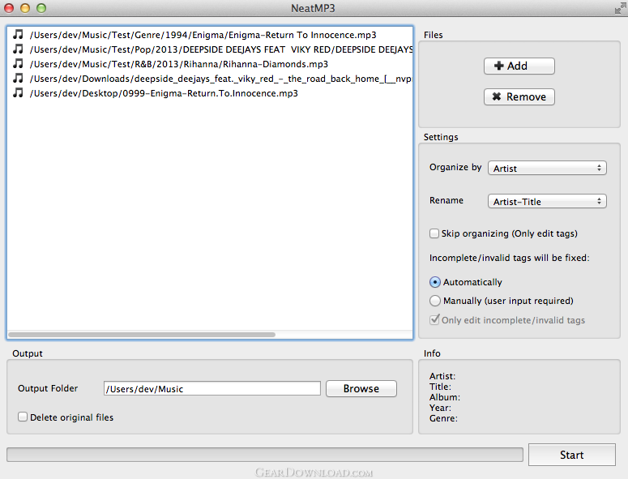Select the Rihanna-Diamonds.mp3 file row
628x479 pixels.
[x=210, y=64]
